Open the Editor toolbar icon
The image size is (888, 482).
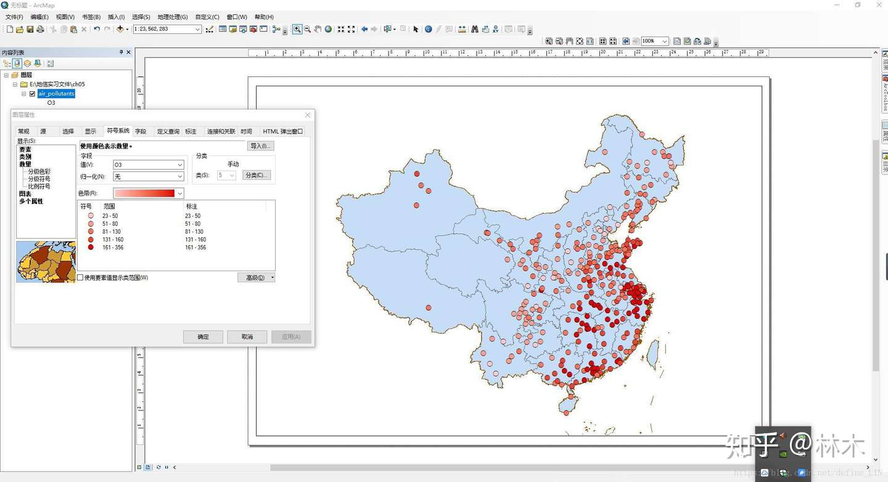(210, 29)
